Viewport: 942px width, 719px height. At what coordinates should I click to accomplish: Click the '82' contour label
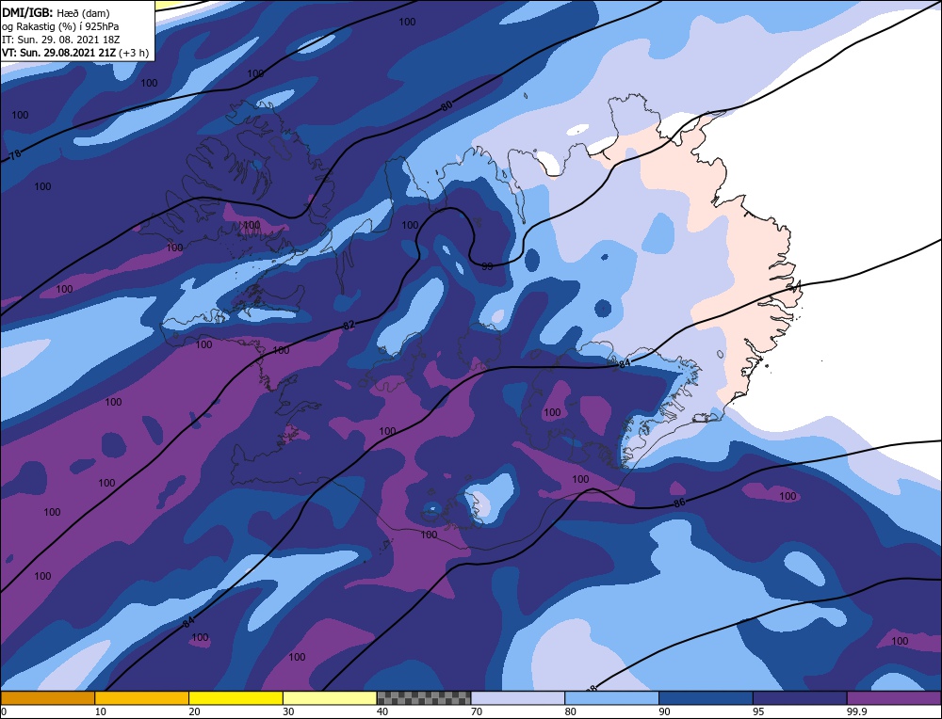349,326
